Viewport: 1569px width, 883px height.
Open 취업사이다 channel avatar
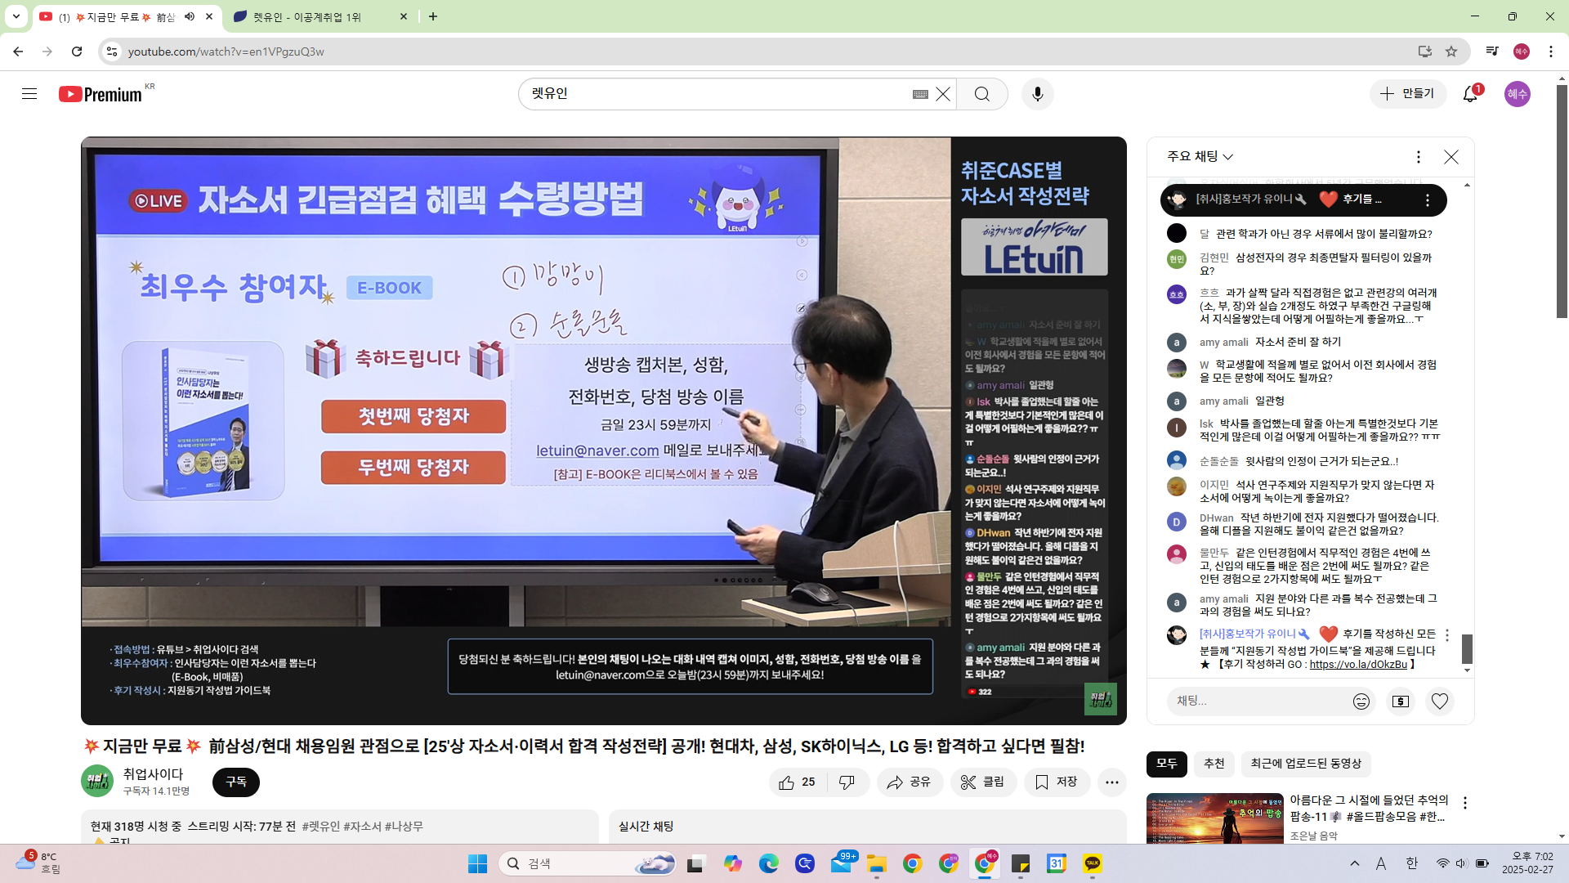[97, 782]
